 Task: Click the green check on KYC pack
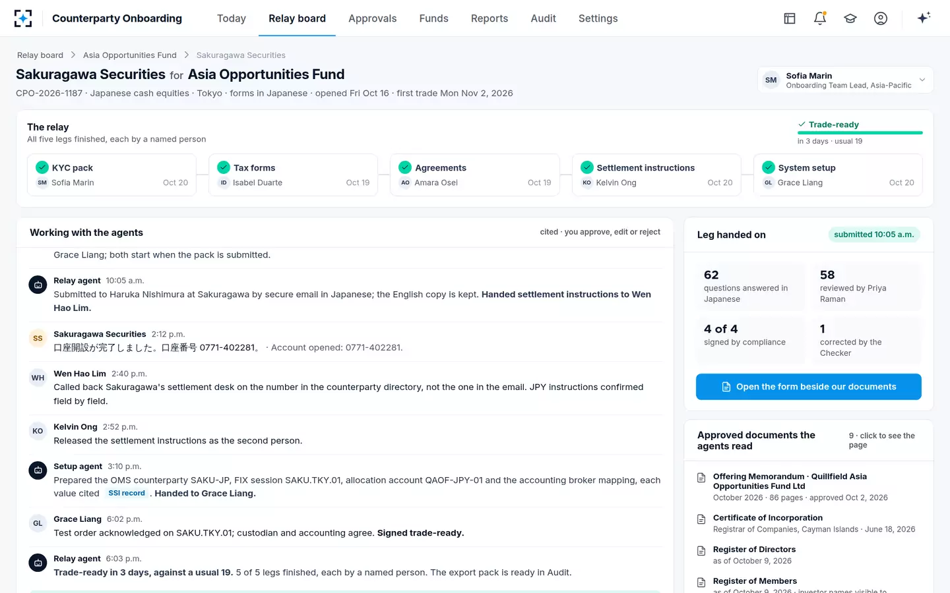42,167
